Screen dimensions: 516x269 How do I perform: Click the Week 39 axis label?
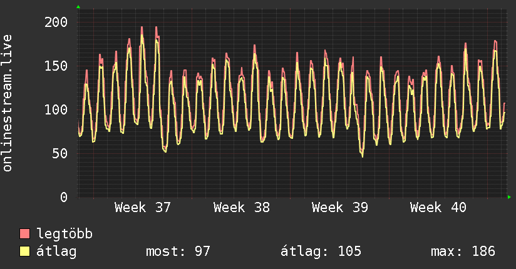click(x=339, y=208)
